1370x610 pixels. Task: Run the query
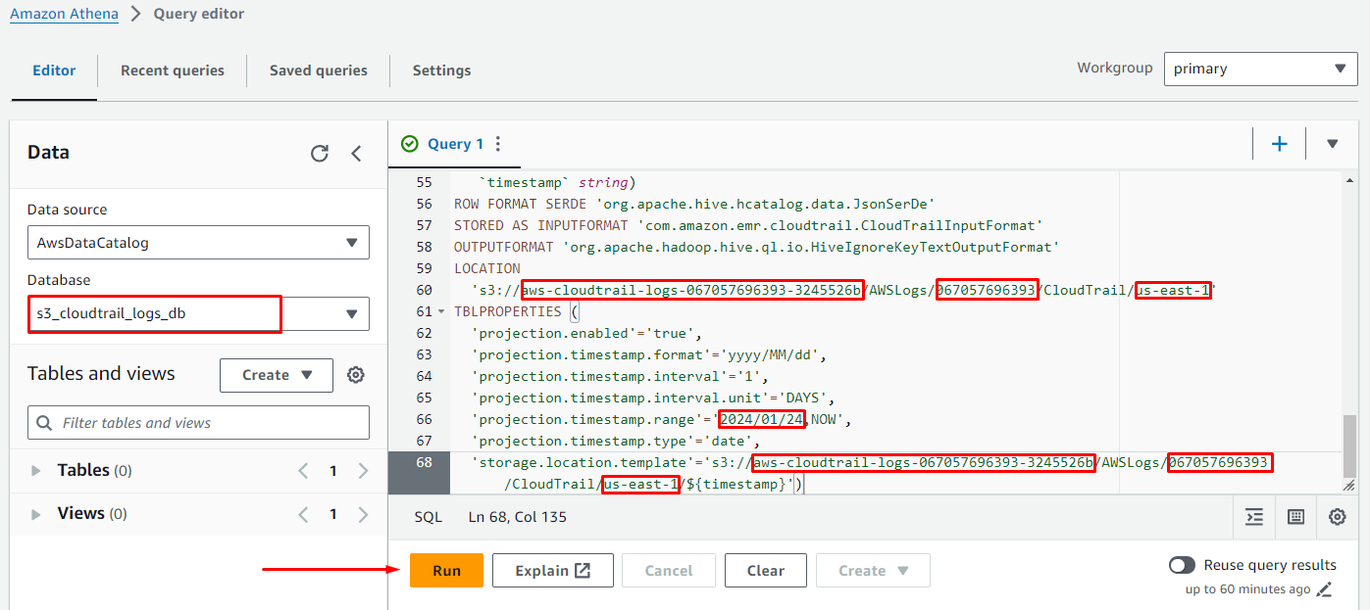tap(446, 571)
